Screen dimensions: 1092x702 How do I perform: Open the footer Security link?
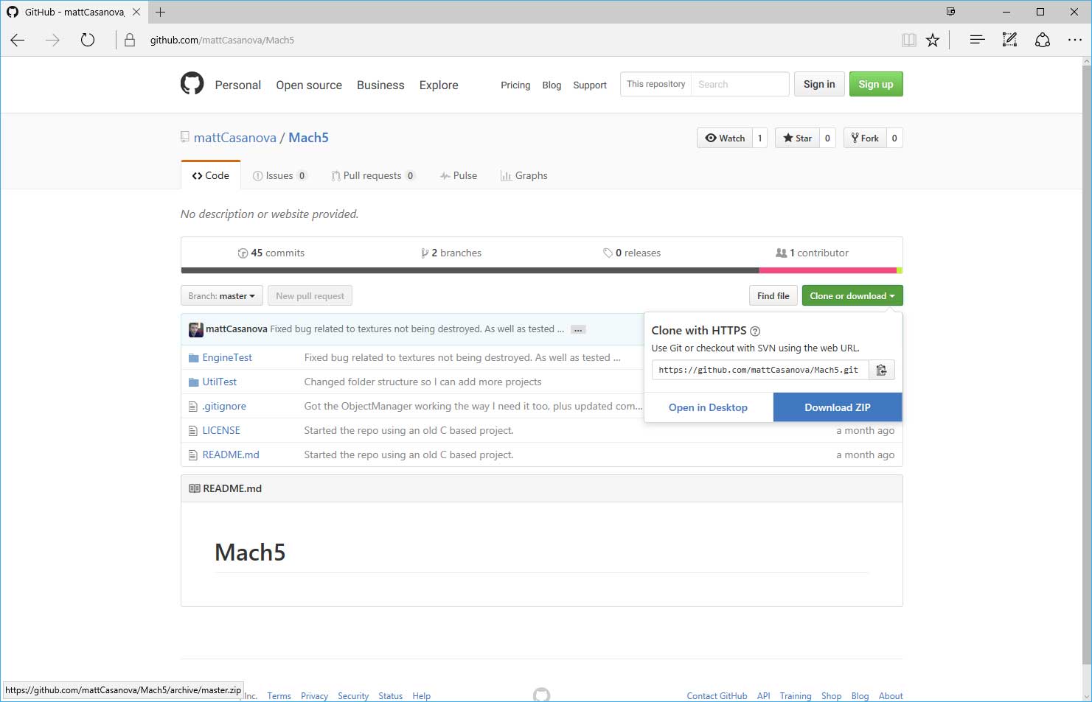click(x=353, y=696)
